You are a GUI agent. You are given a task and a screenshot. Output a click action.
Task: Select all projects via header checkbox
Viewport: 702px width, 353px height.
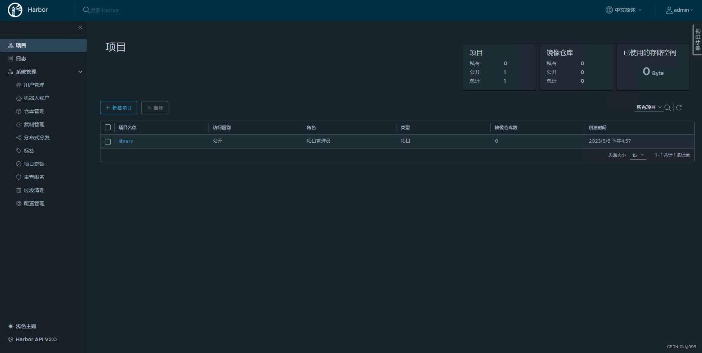pyautogui.click(x=108, y=127)
